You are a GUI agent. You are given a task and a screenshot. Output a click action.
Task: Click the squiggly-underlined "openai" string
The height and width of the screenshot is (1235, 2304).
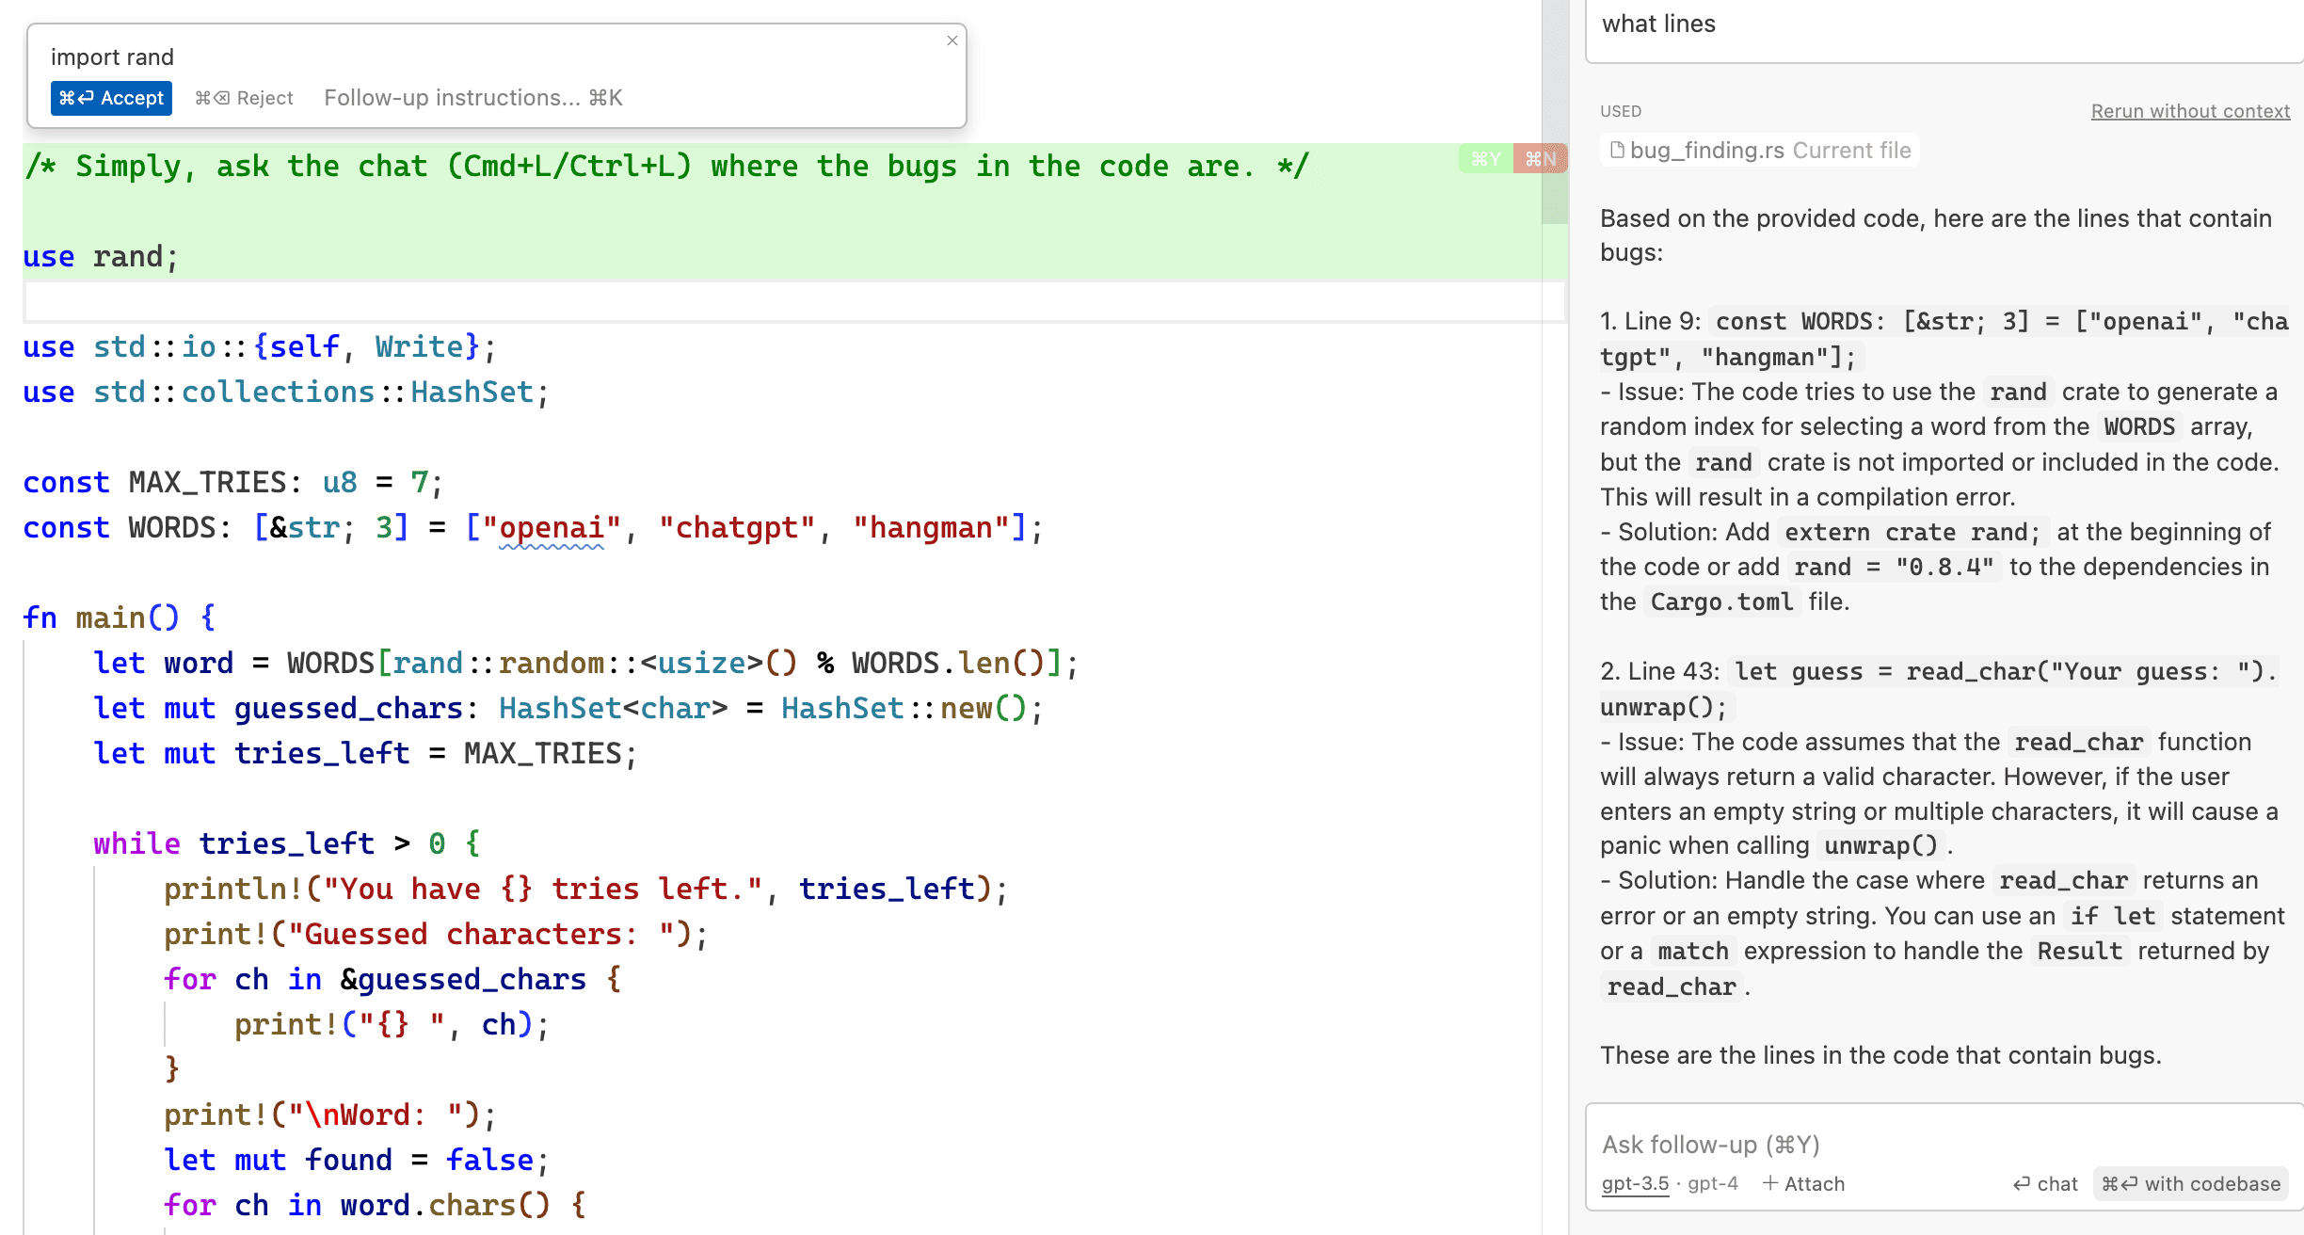pyautogui.click(x=552, y=528)
